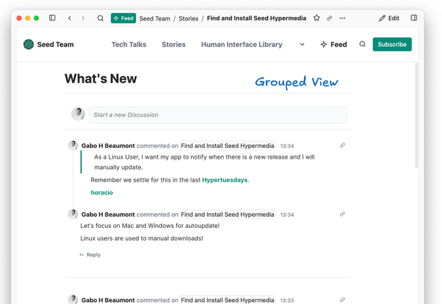Image resolution: width=442 pixels, height=304 pixels.
Task: Star the current document as favorite
Action: pyautogui.click(x=317, y=18)
